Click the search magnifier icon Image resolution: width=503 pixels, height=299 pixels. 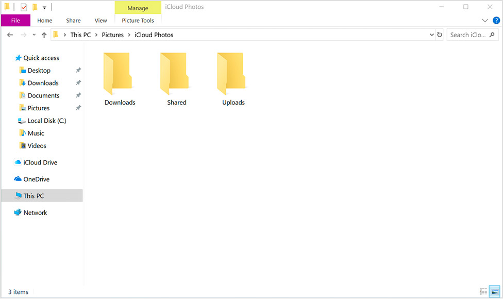[492, 35]
